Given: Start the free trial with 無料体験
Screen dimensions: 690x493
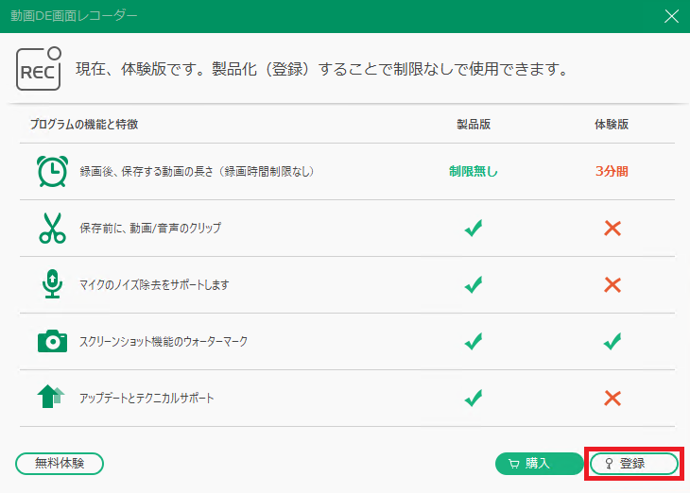Looking at the screenshot, I should [x=60, y=464].
